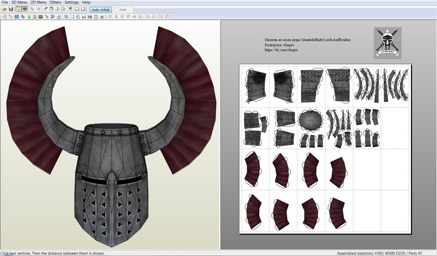Switch to the two-pane window layout icon
Image resolution: width=437 pixels, height=256 pixels.
pyautogui.click(x=77, y=9)
